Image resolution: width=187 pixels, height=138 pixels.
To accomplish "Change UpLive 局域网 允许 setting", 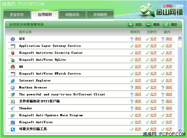I will coord(138,60).
